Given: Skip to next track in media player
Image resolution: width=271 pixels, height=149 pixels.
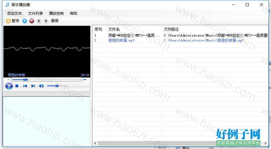Looking at the screenshot, I should click(33, 86).
